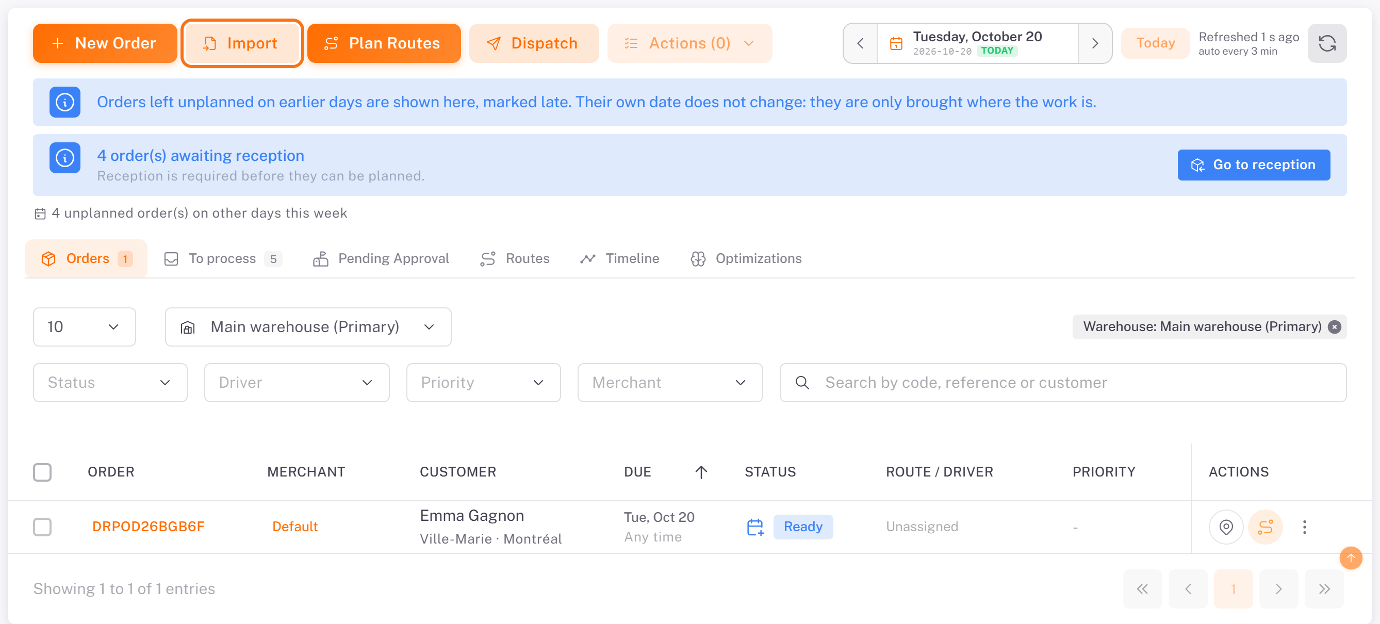
Task: Switch to the To process tab
Action: (x=222, y=259)
